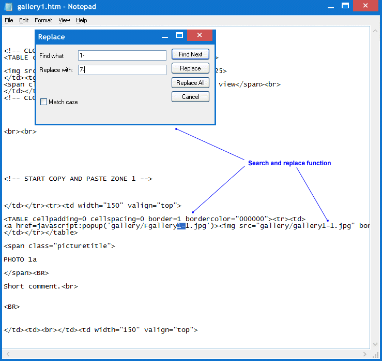The image size is (382, 361).
Task: Click the 'START COPY AND PASTE ZONE 1' comment
Action: [78, 179]
